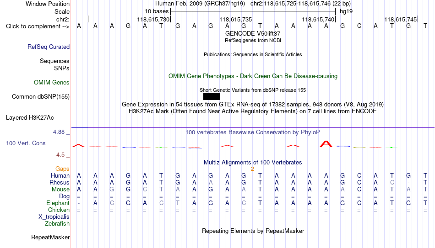Click 'Publications: Sequences in Scientific Articles' title
Screen dimensions: 435x248
coord(253,54)
